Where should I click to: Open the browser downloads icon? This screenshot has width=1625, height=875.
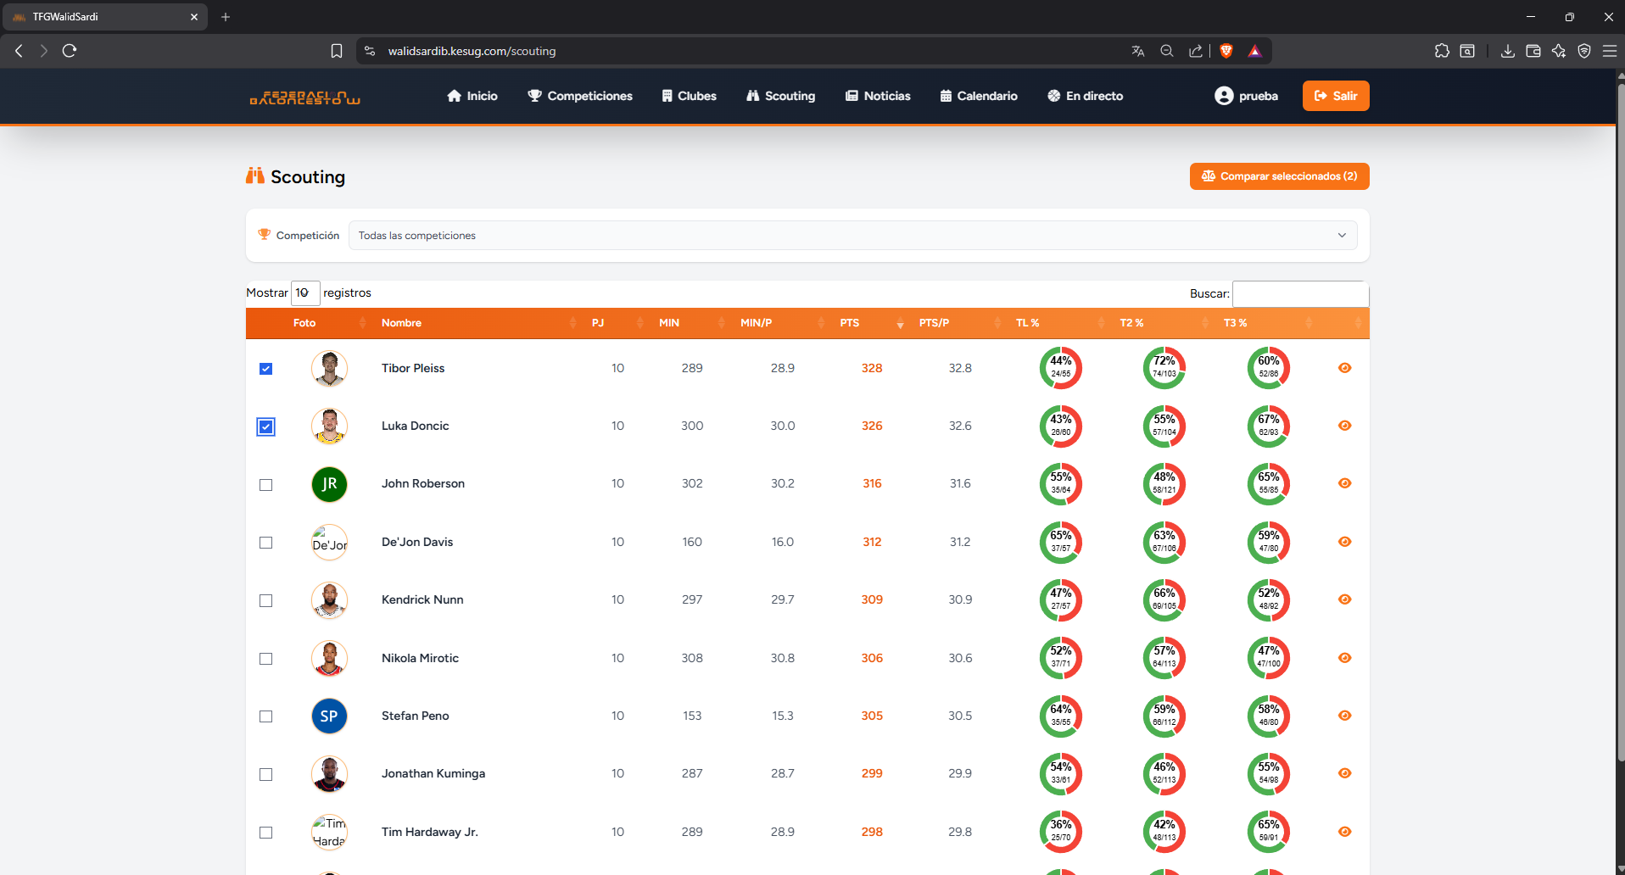tap(1508, 51)
